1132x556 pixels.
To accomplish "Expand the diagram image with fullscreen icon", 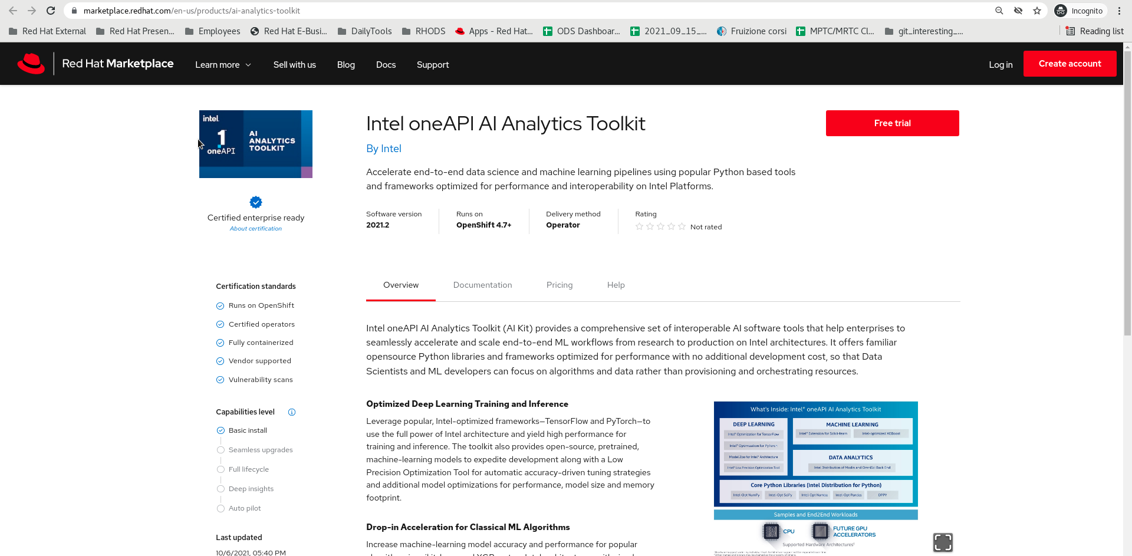I will point(943,542).
